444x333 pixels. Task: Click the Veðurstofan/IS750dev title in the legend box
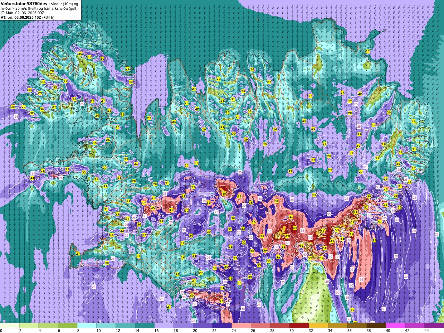point(24,3)
